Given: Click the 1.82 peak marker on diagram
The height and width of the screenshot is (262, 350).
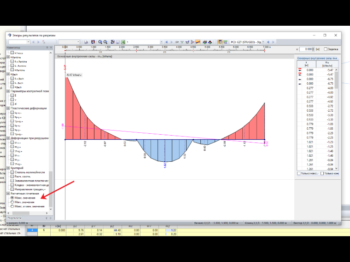Looking at the screenshot, I should [165, 165].
